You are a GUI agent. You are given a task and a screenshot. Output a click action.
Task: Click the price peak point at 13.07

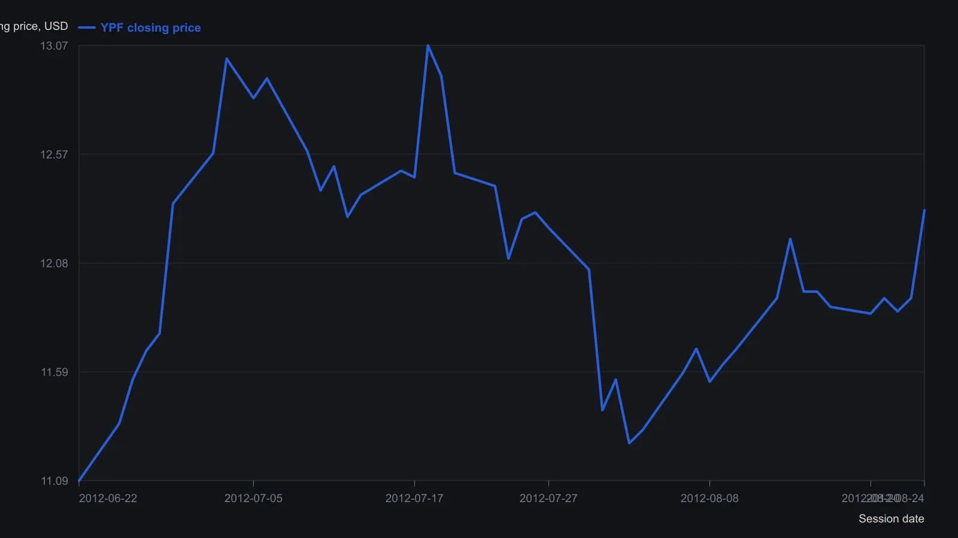tap(428, 45)
